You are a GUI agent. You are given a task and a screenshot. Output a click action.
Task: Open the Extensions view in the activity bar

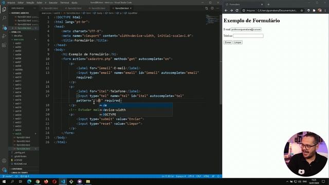click(x=4, y=45)
